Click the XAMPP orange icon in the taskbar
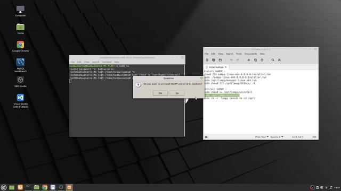341x191 pixels. [x=69, y=187]
